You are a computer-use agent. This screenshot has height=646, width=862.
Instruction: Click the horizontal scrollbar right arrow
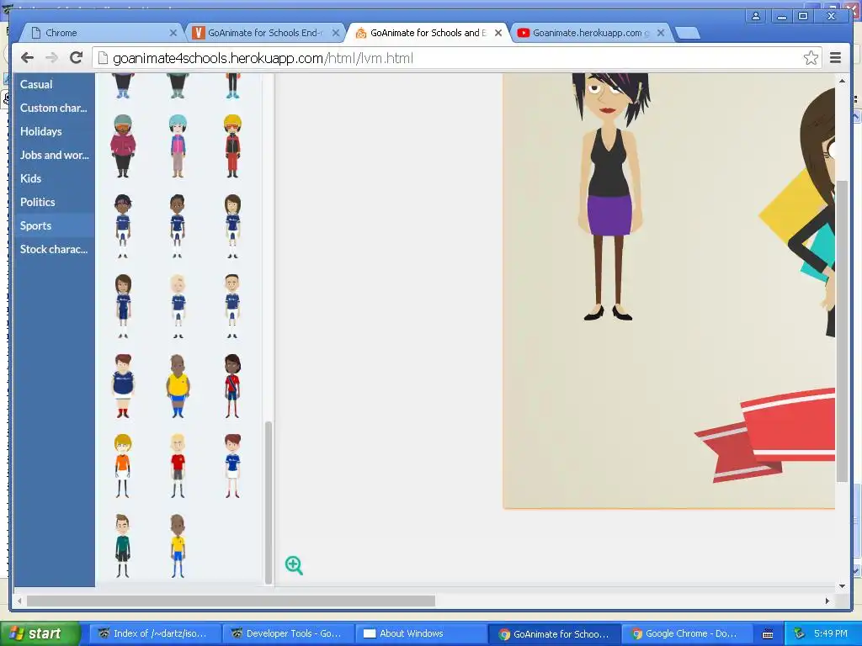(827, 601)
